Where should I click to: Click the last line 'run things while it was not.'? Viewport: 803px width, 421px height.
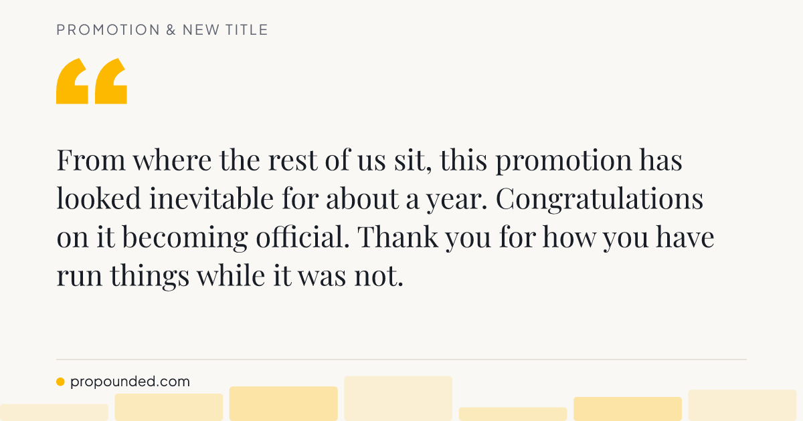point(230,275)
